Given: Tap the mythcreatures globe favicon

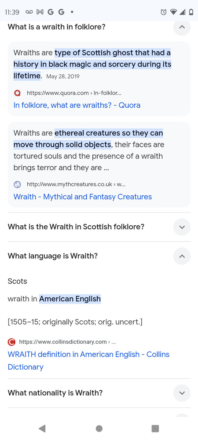Looking at the screenshot, I should (x=17, y=184).
